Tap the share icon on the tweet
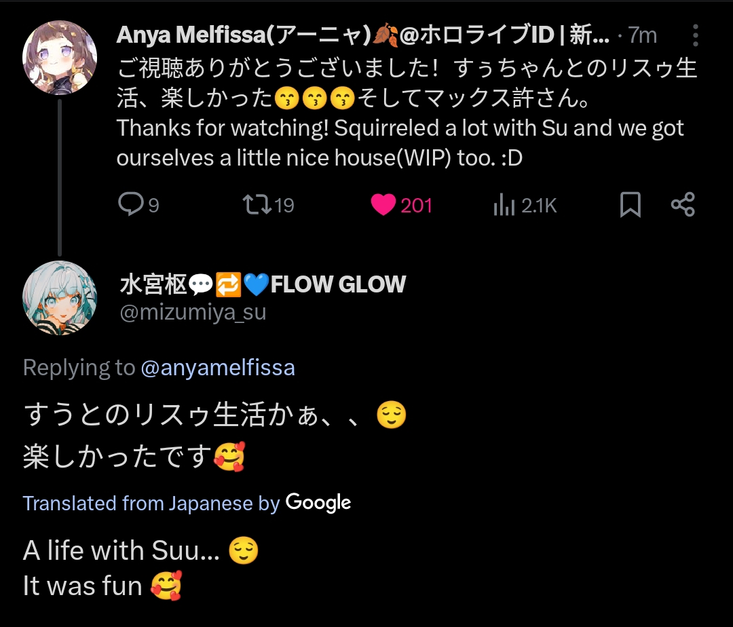This screenshot has width=733, height=627. 682,204
